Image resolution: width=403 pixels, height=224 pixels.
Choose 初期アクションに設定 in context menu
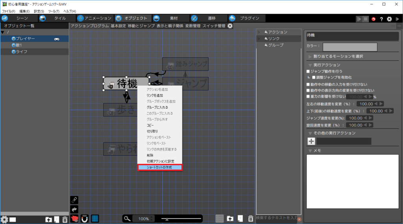click(160, 161)
